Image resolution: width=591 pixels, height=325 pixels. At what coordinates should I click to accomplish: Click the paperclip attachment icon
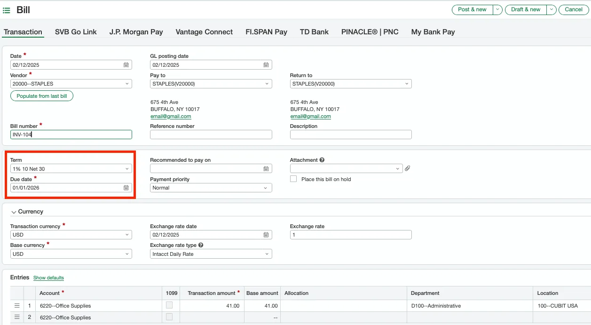tap(408, 168)
